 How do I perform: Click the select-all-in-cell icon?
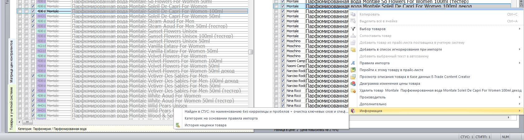tap(353, 21)
